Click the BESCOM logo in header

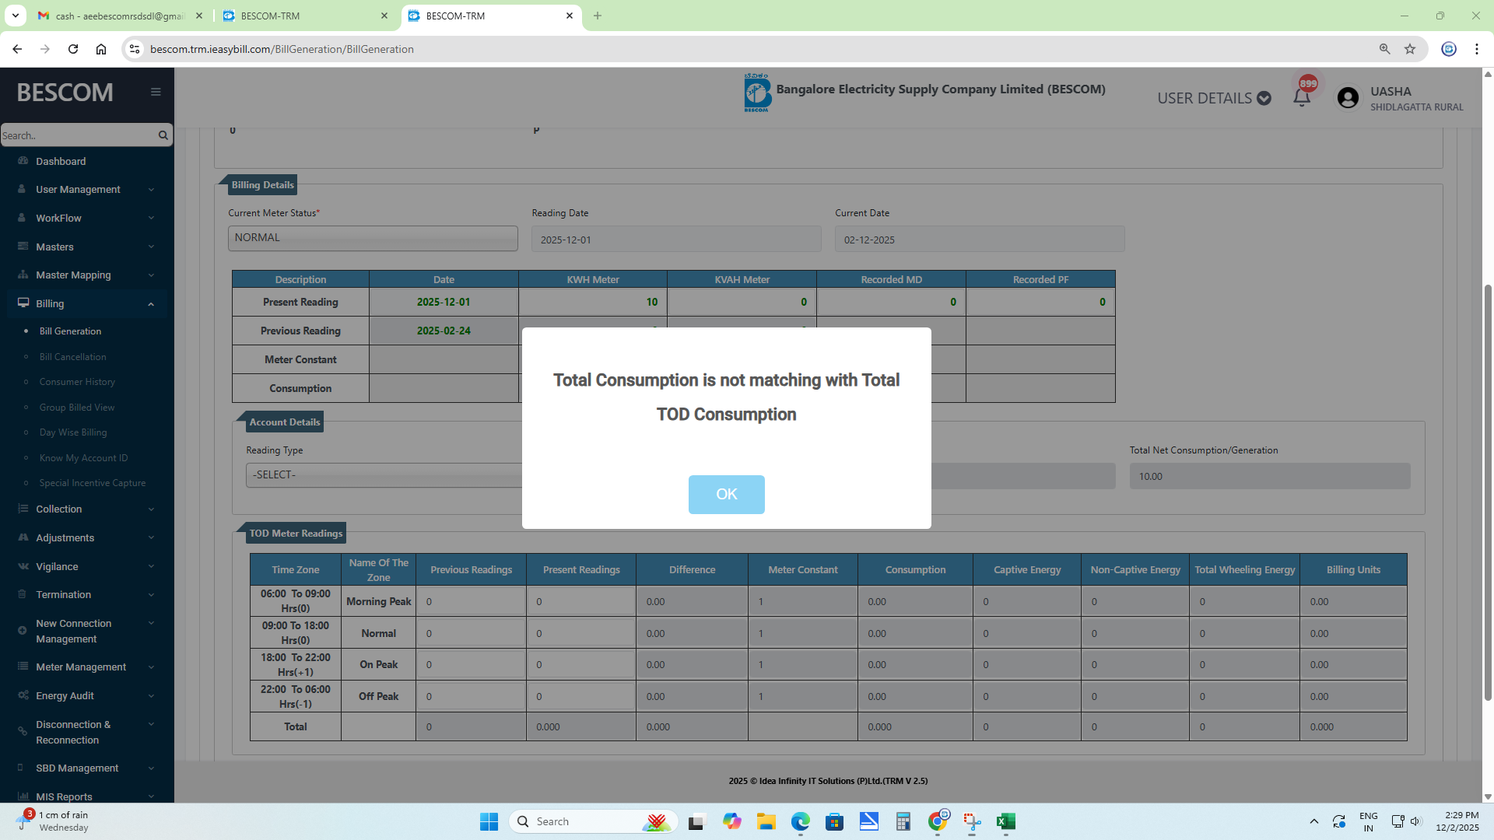pyautogui.click(x=756, y=93)
